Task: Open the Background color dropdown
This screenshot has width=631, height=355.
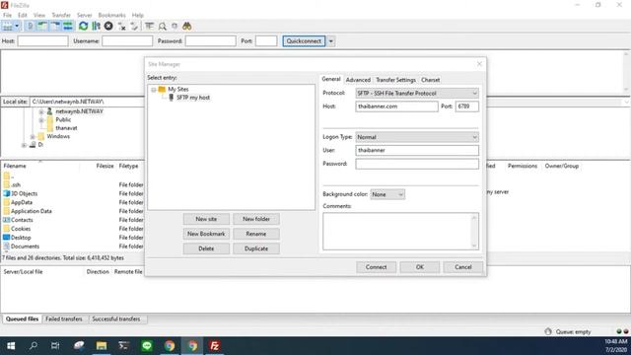Action: [x=387, y=194]
